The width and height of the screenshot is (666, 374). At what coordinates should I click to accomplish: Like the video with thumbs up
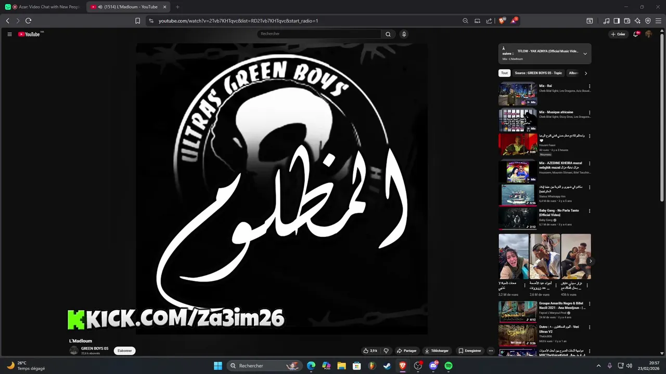click(x=370, y=351)
